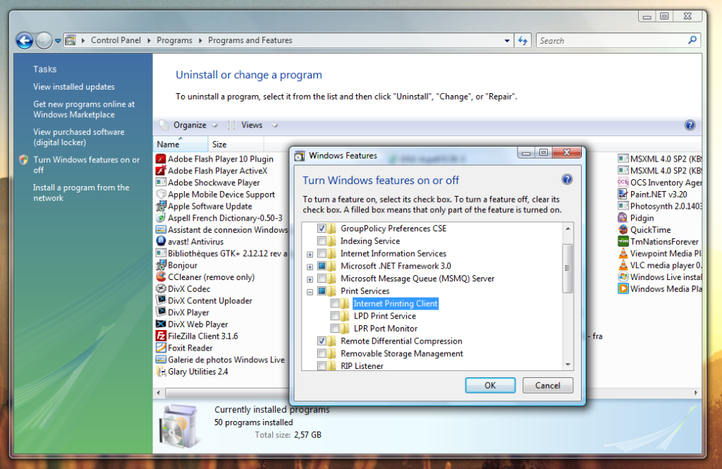This screenshot has height=469, width=722.
Task: Click the Viewpoint Media Player icon
Action: 623,253
